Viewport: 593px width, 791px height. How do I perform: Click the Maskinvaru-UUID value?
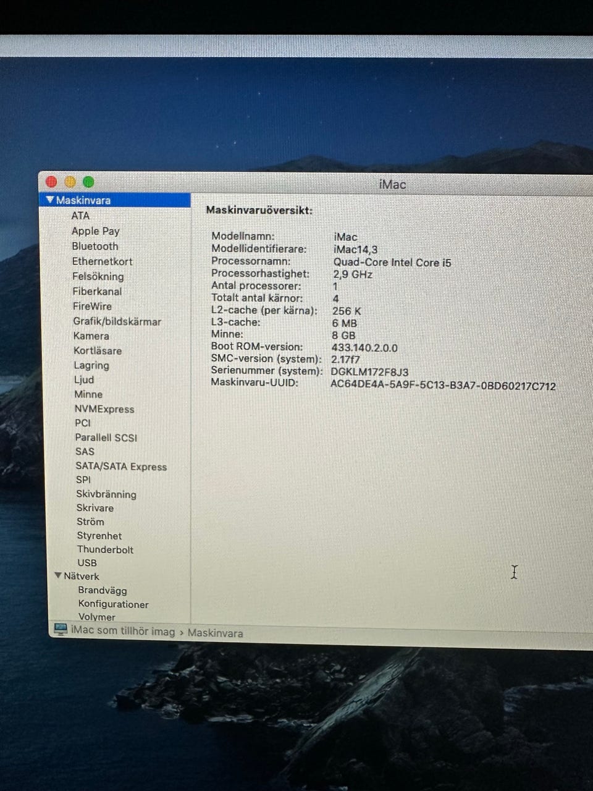(x=443, y=386)
